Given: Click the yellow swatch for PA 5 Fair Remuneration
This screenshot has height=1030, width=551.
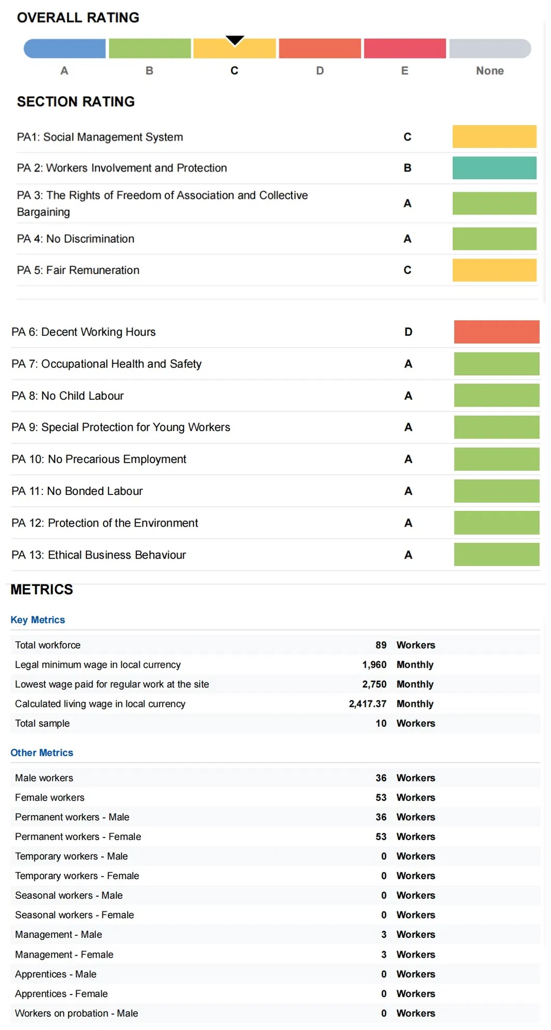Looking at the screenshot, I should click(494, 270).
